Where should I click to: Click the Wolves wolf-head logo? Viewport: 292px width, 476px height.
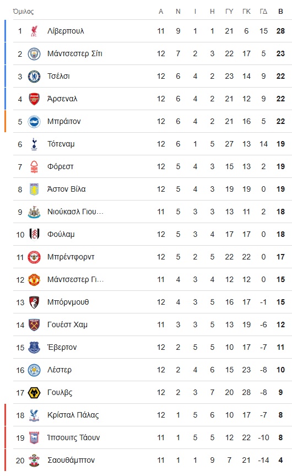34,392
